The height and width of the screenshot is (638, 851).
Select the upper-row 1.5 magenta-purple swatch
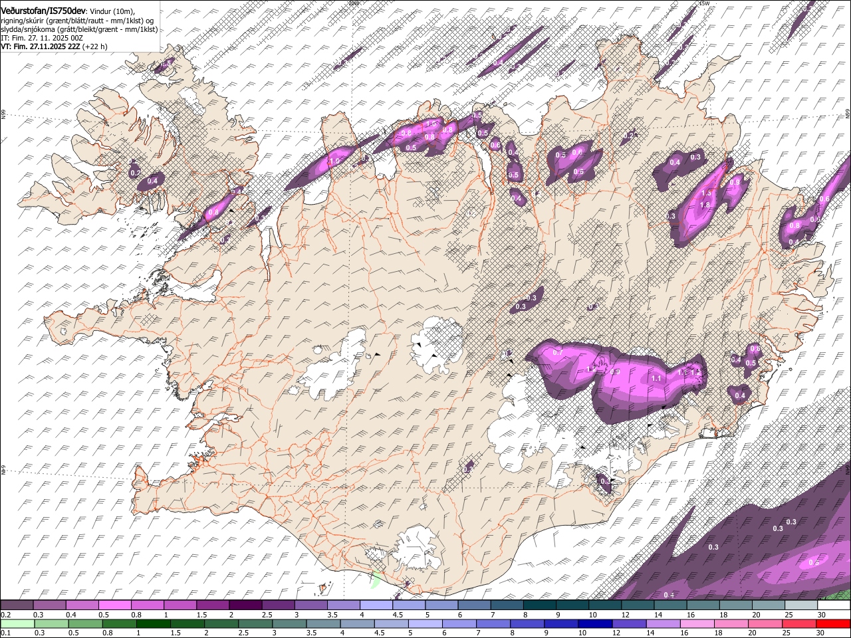(213, 605)
